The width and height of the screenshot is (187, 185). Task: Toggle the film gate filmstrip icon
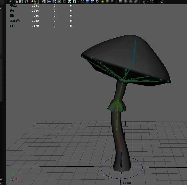[49, 2]
